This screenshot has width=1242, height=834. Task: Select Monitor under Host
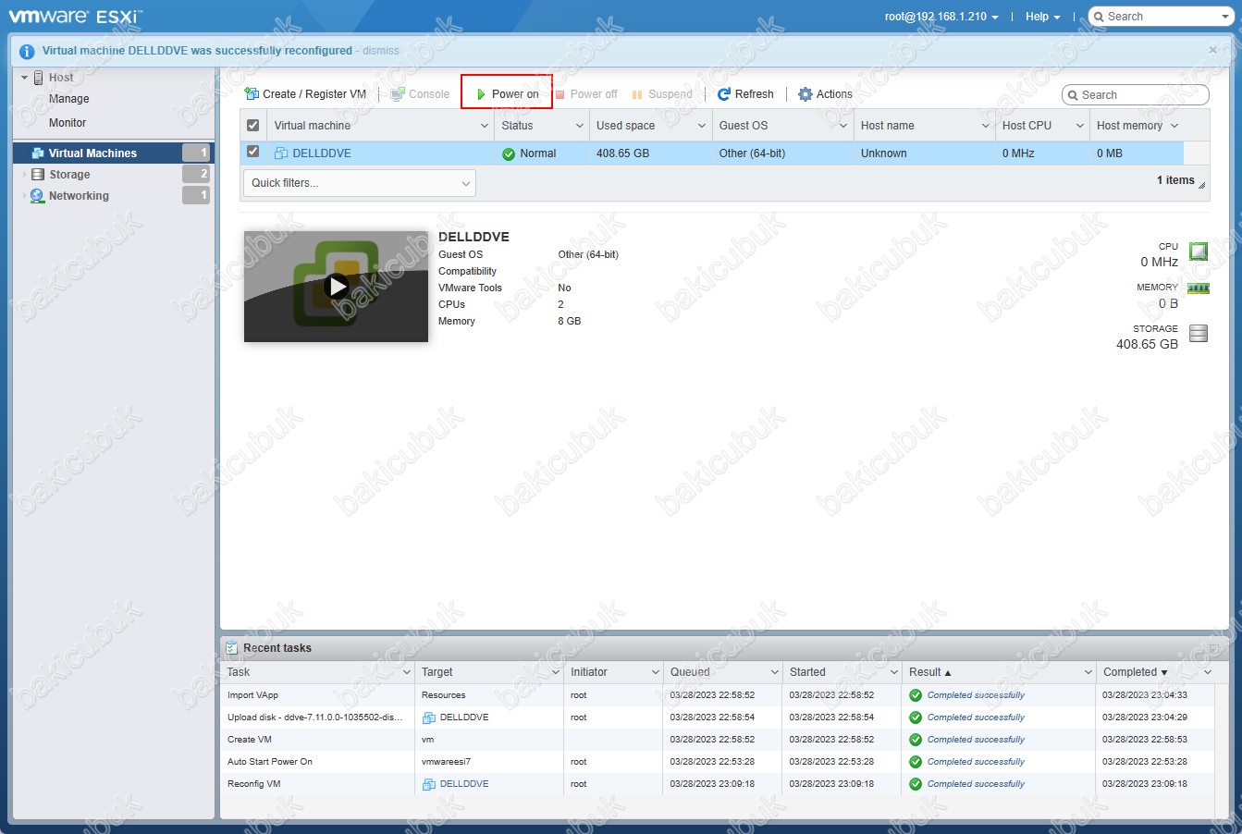coord(68,123)
